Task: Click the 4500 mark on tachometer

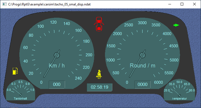Action: pyautogui.click(x=174, y=46)
